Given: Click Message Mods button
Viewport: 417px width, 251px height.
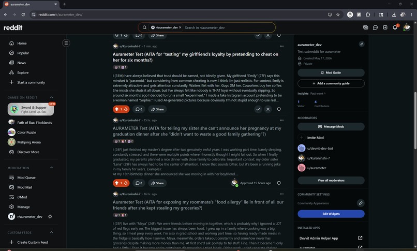Looking at the screenshot, I should click(331, 127).
